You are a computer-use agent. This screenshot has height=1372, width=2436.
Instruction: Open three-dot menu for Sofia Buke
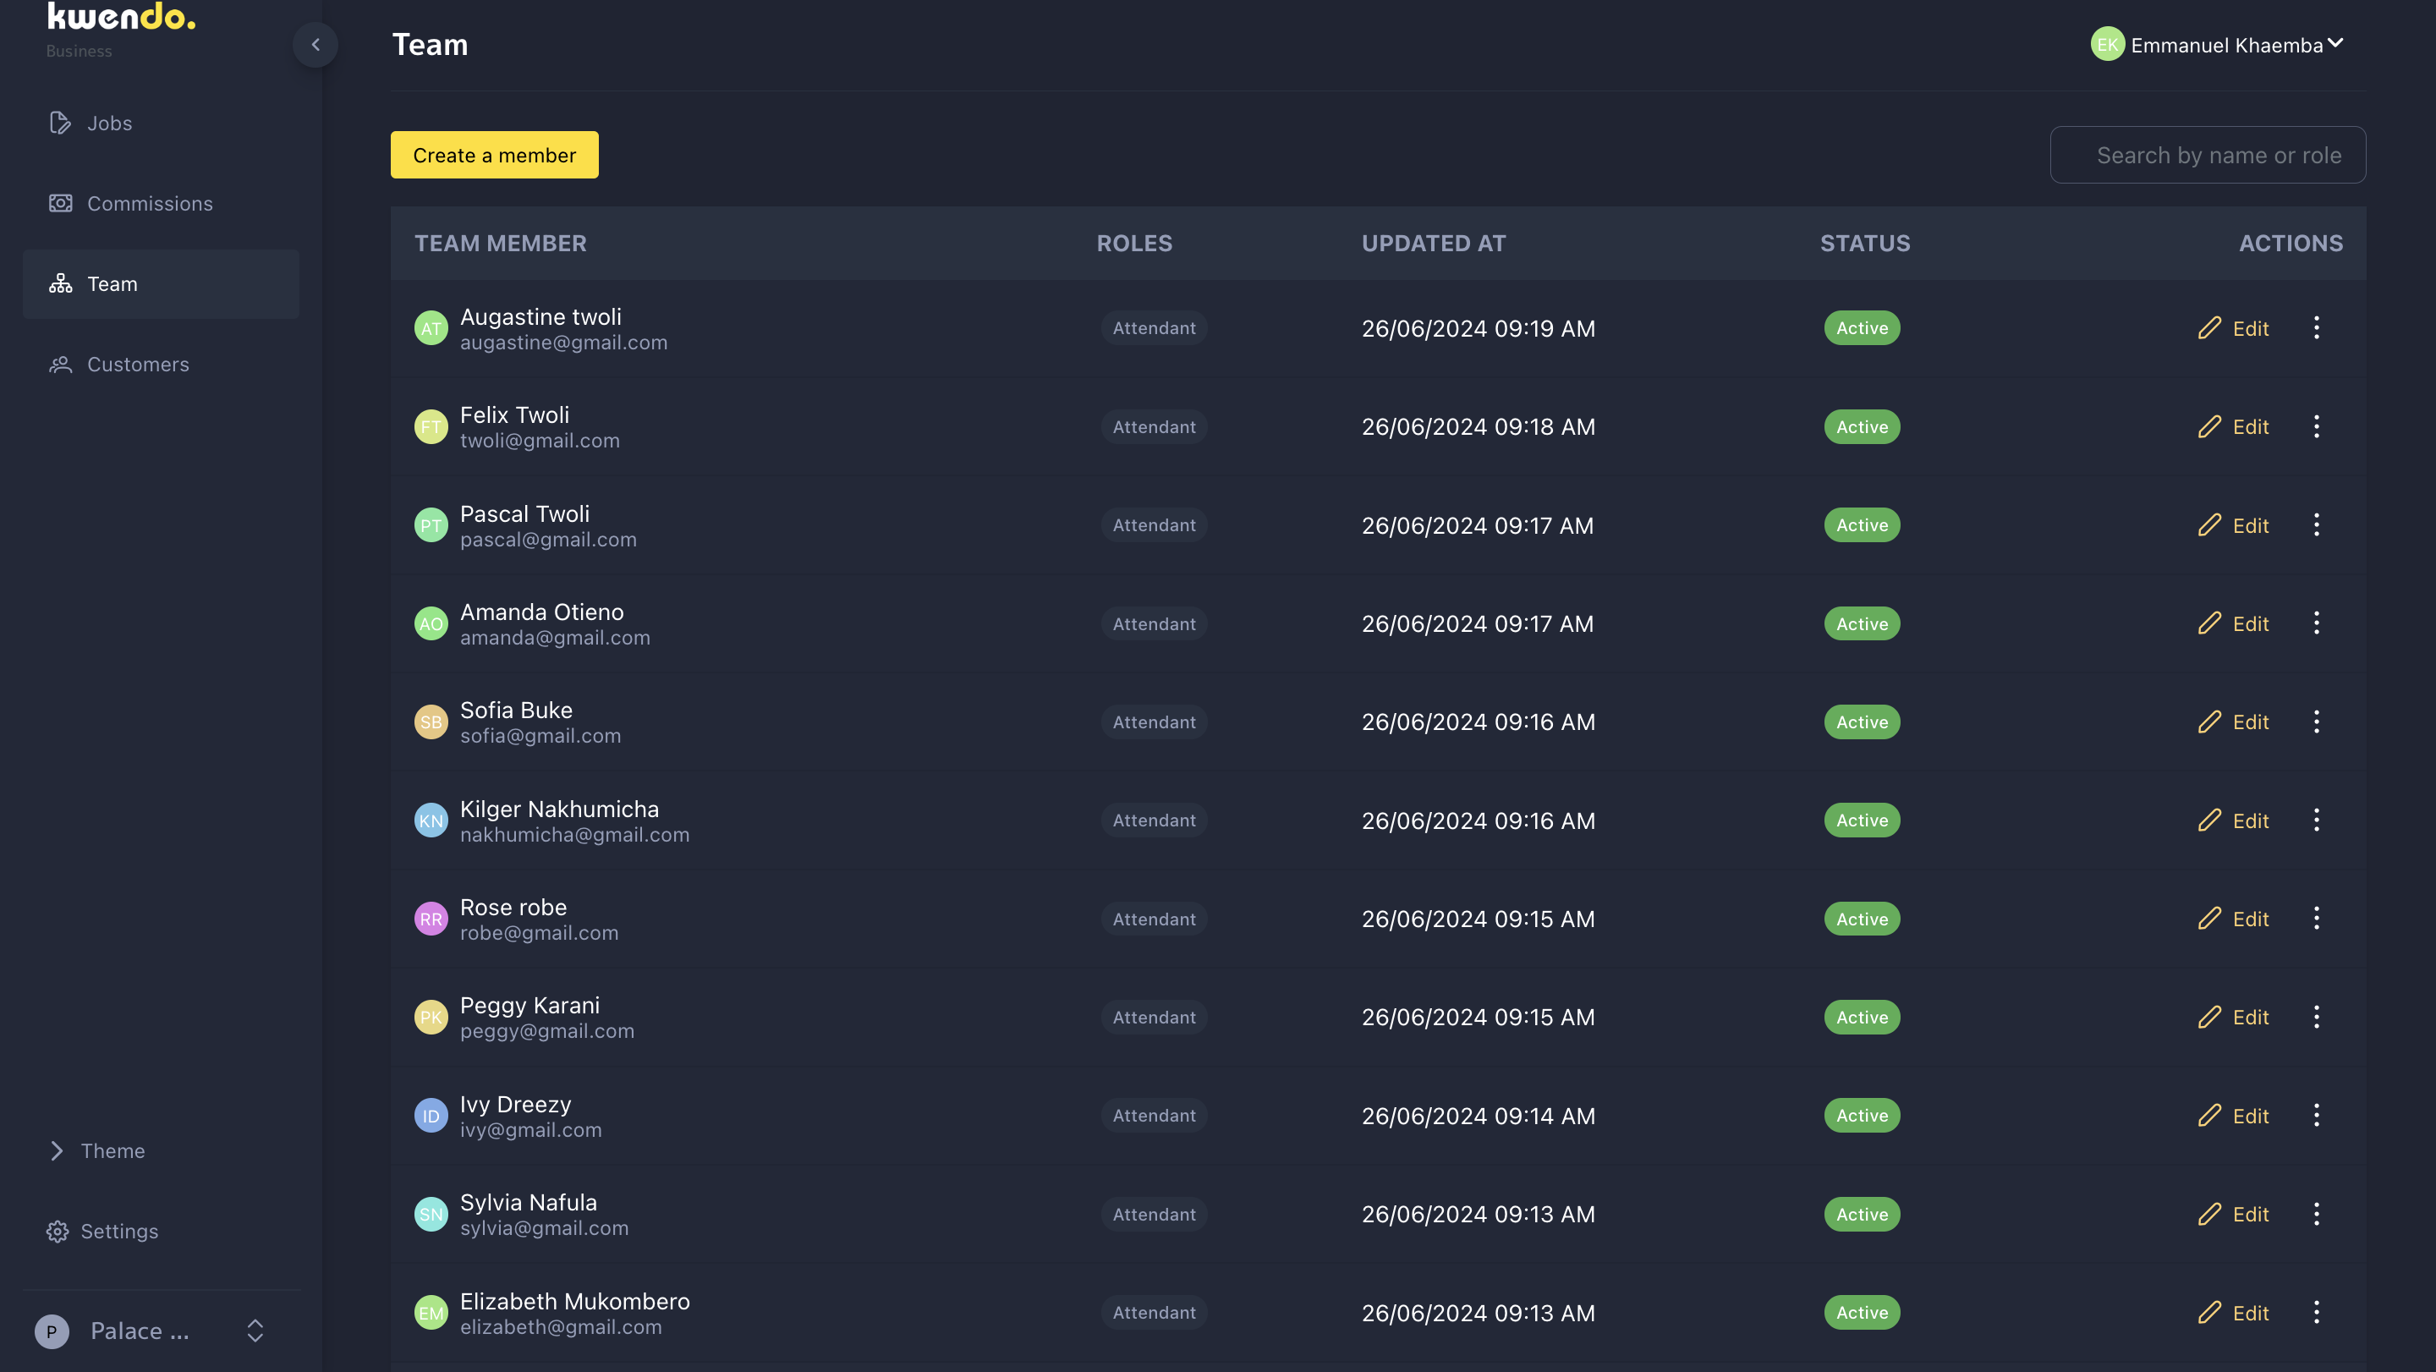[2316, 722]
